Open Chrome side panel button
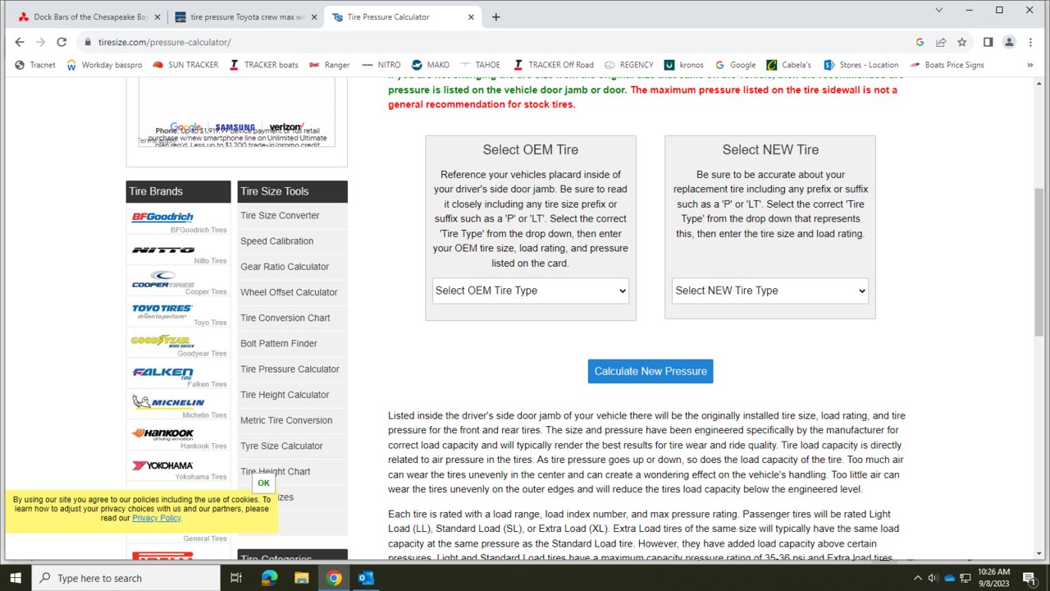 coord(988,42)
